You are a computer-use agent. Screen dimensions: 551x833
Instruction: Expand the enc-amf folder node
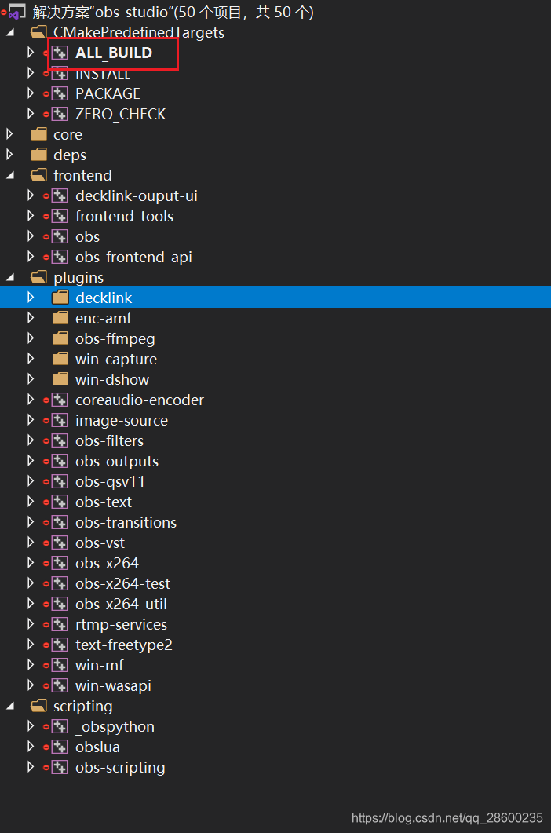(x=31, y=318)
